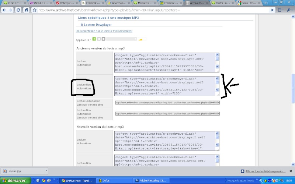Open 'Afficher tous les téléchargements...' link
Viewport: 295px width, 184px height.
[265, 171]
